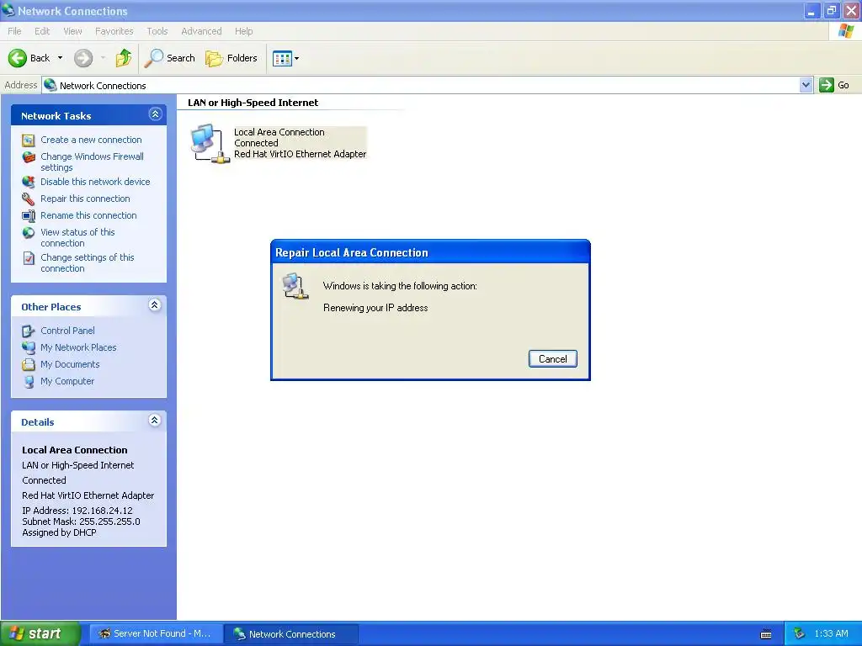862x646 pixels.
Task: Click the IP Address 192.168.24.12 text
Action: (77, 511)
